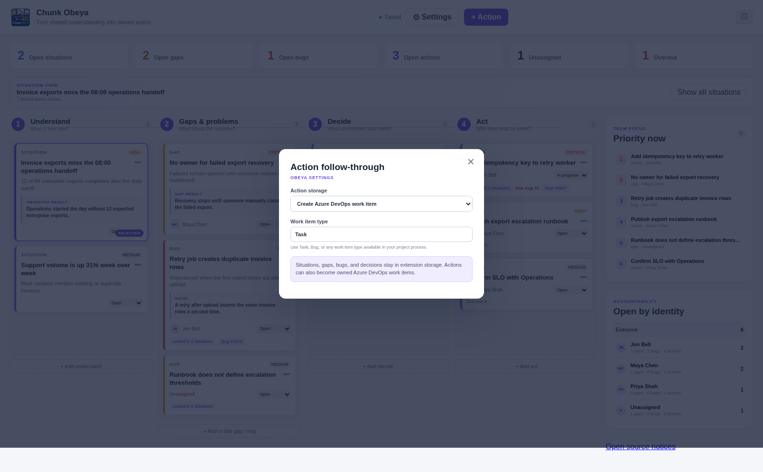763x472 pixels.
Task: Open more options on SLO with Operations card
Action: pos(584,277)
